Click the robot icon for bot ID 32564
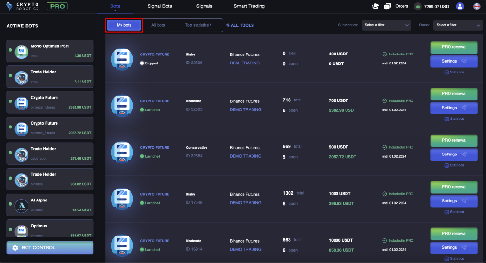The height and width of the screenshot is (263, 486). point(122,152)
